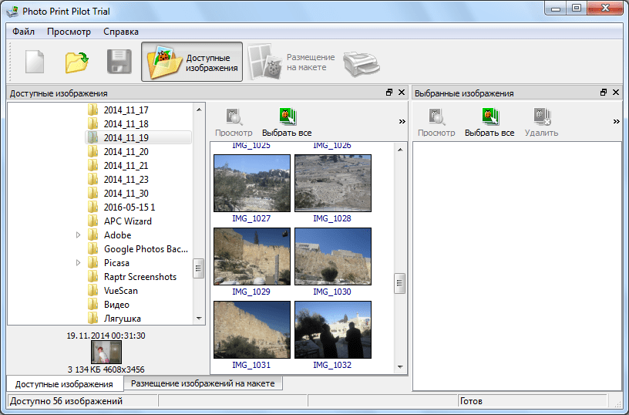Close the Доступные изображения panel

402,93
